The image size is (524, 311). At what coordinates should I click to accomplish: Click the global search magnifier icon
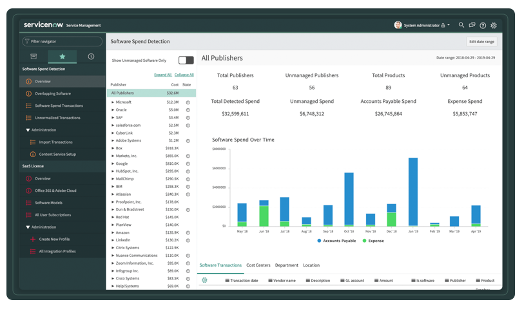(x=461, y=25)
